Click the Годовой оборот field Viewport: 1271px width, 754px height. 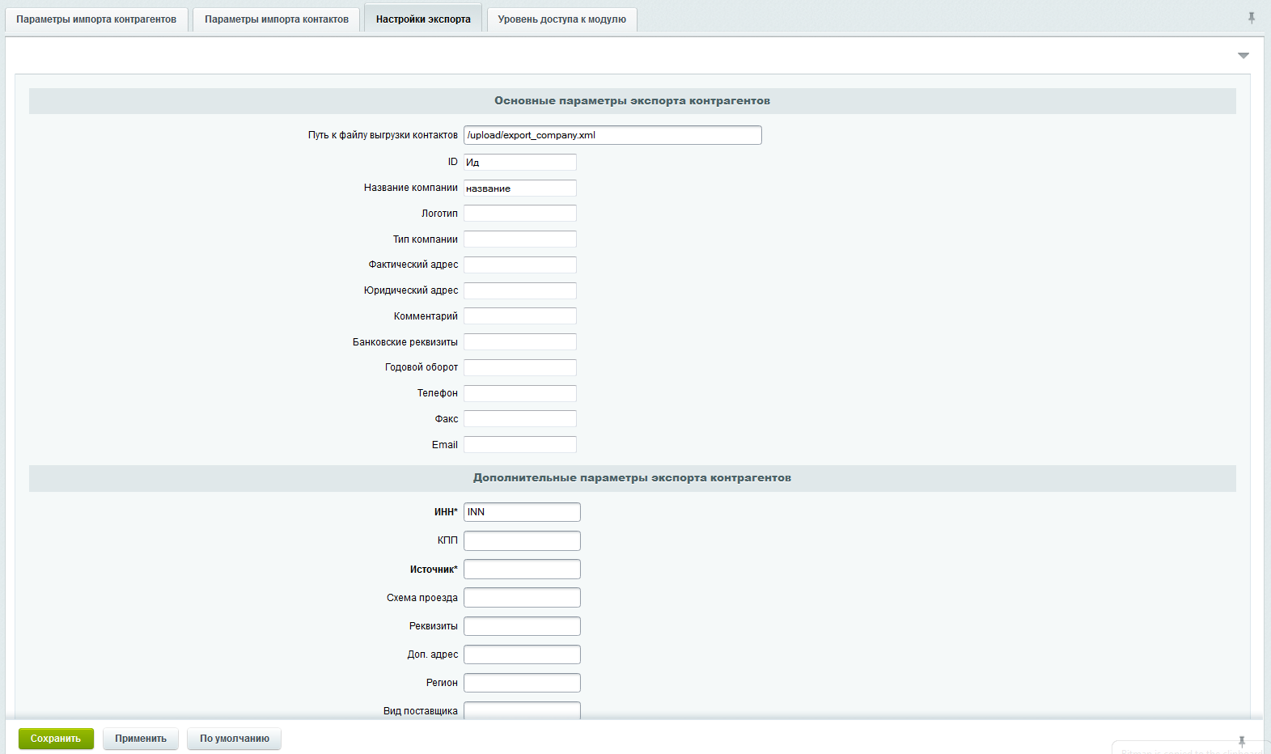(520, 368)
